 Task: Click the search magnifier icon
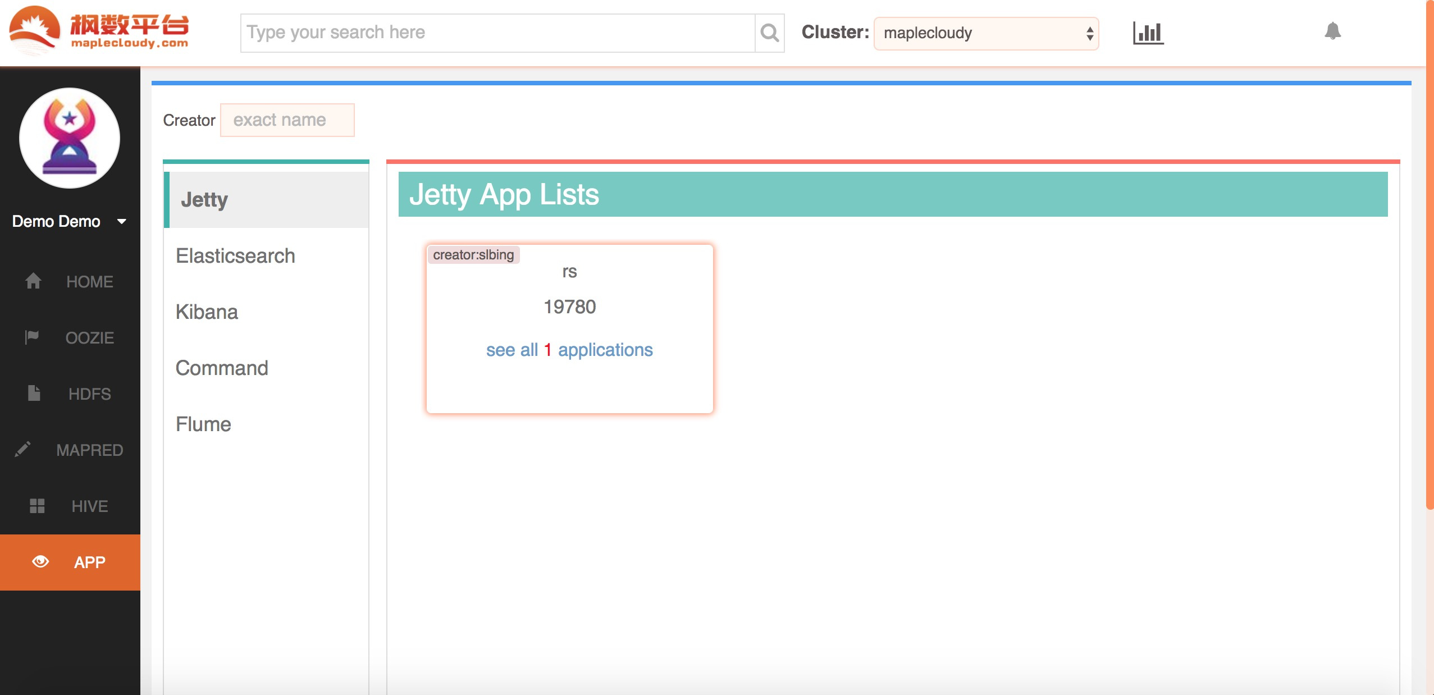769,33
